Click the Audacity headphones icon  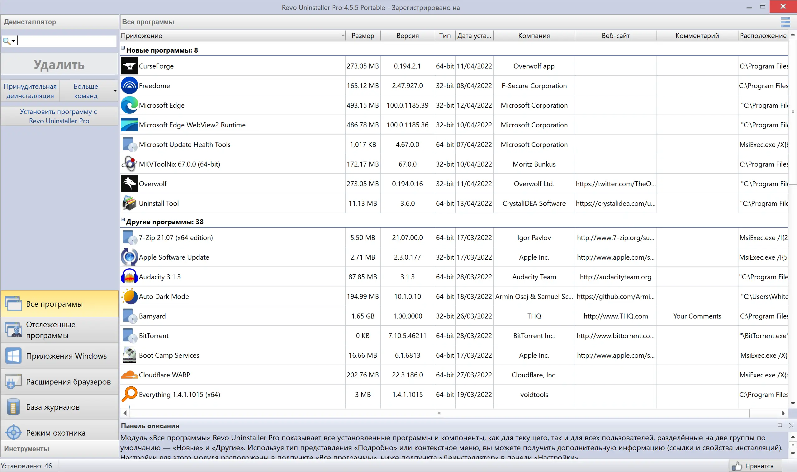[129, 277]
